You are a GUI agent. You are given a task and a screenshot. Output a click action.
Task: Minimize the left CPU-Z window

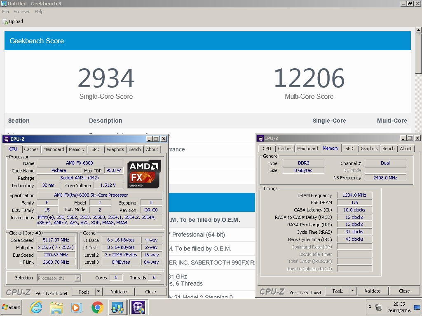click(x=150, y=139)
